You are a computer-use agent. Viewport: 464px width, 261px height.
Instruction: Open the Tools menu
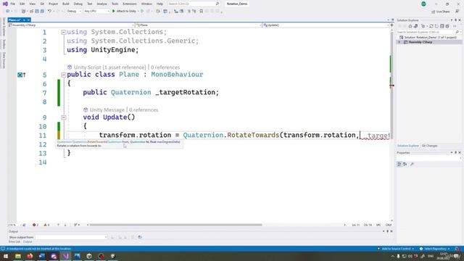(115, 4)
